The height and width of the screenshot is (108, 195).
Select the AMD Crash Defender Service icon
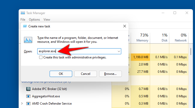pos(28,104)
